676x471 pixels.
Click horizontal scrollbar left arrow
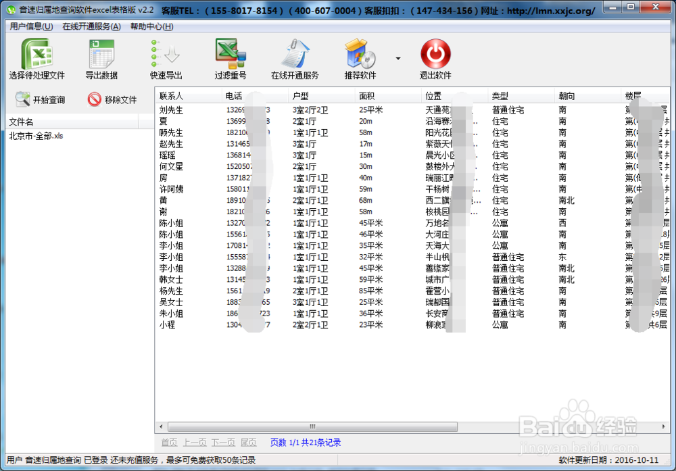pyautogui.click(x=162, y=426)
